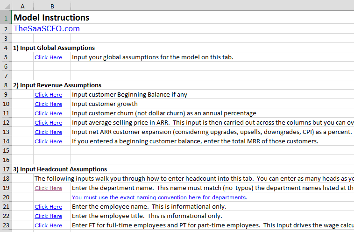Select row 8 header

point(6,85)
